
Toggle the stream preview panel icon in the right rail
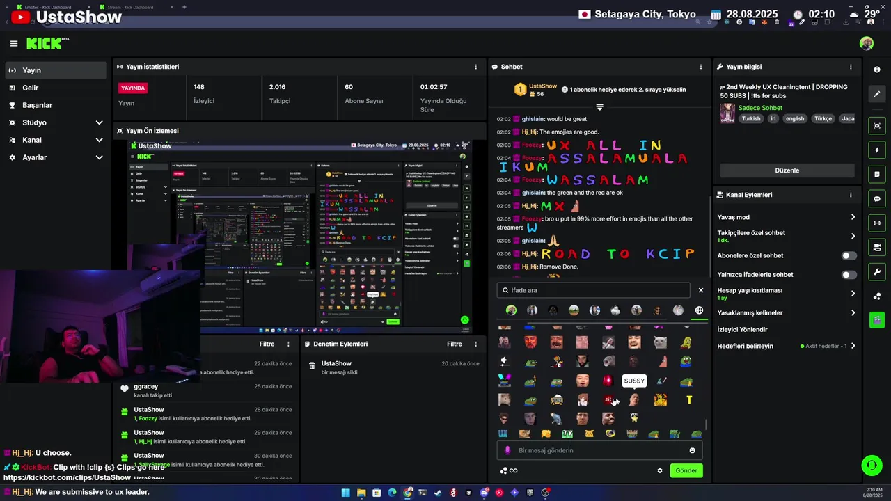(x=877, y=125)
